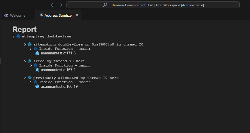250x133 pixels.
Task: Open source location asanmantest.c:166:19
Action: pyautogui.click(x=59, y=87)
